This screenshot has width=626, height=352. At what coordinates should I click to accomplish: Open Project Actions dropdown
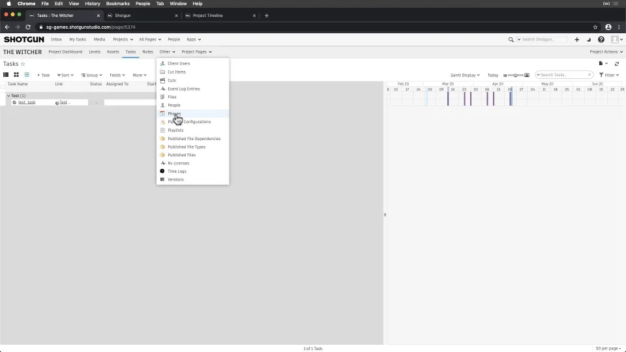(x=606, y=52)
